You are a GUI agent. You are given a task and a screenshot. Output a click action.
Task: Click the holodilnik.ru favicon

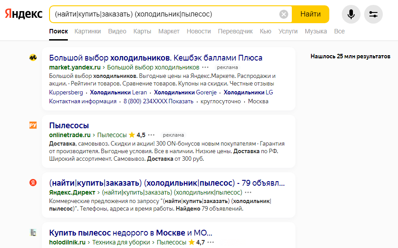pos(33,232)
